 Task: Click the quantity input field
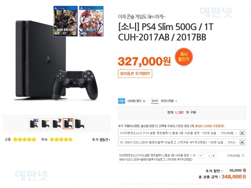coord(207,155)
